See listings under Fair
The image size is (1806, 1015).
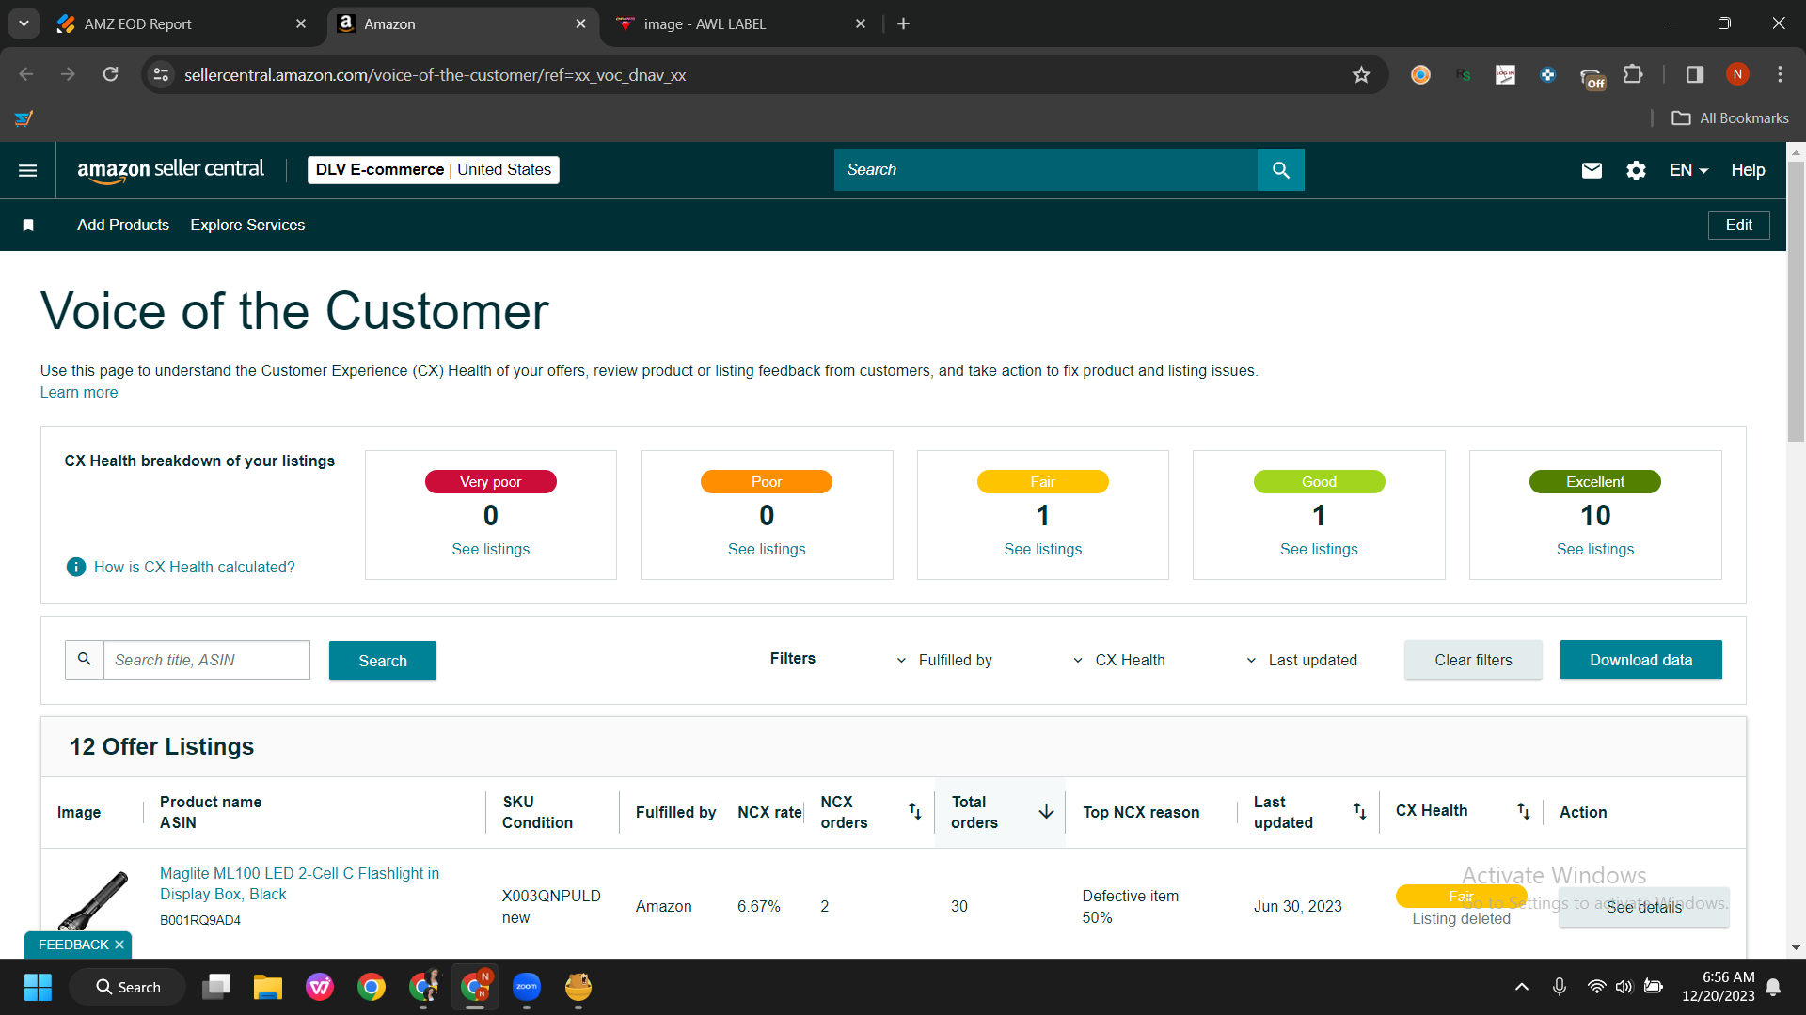[1043, 549]
